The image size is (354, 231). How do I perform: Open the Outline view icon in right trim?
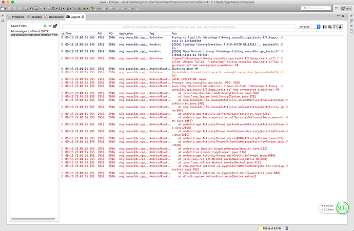click(x=351, y=20)
